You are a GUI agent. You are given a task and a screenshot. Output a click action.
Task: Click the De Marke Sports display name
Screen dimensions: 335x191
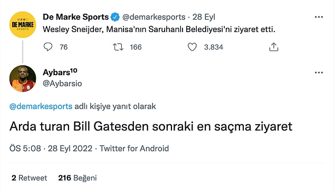click(76, 17)
